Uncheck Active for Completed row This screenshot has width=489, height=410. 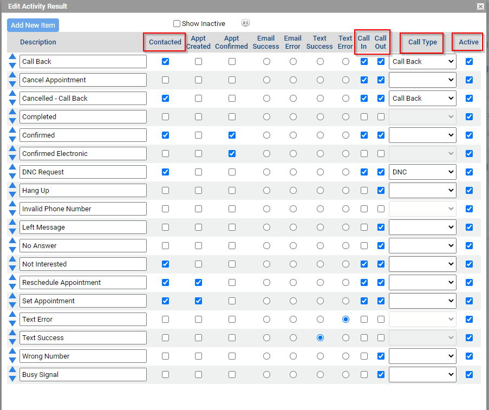(469, 116)
